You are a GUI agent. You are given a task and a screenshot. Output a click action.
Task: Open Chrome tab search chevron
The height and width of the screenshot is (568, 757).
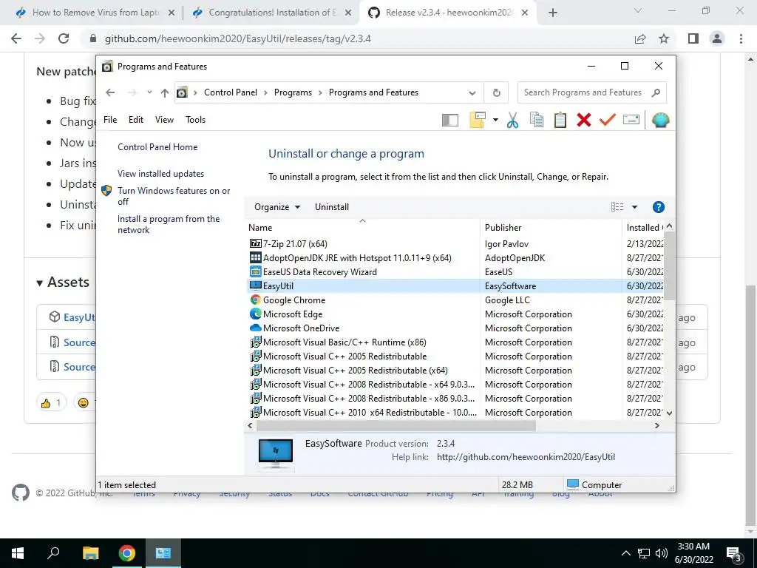tap(638, 11)
